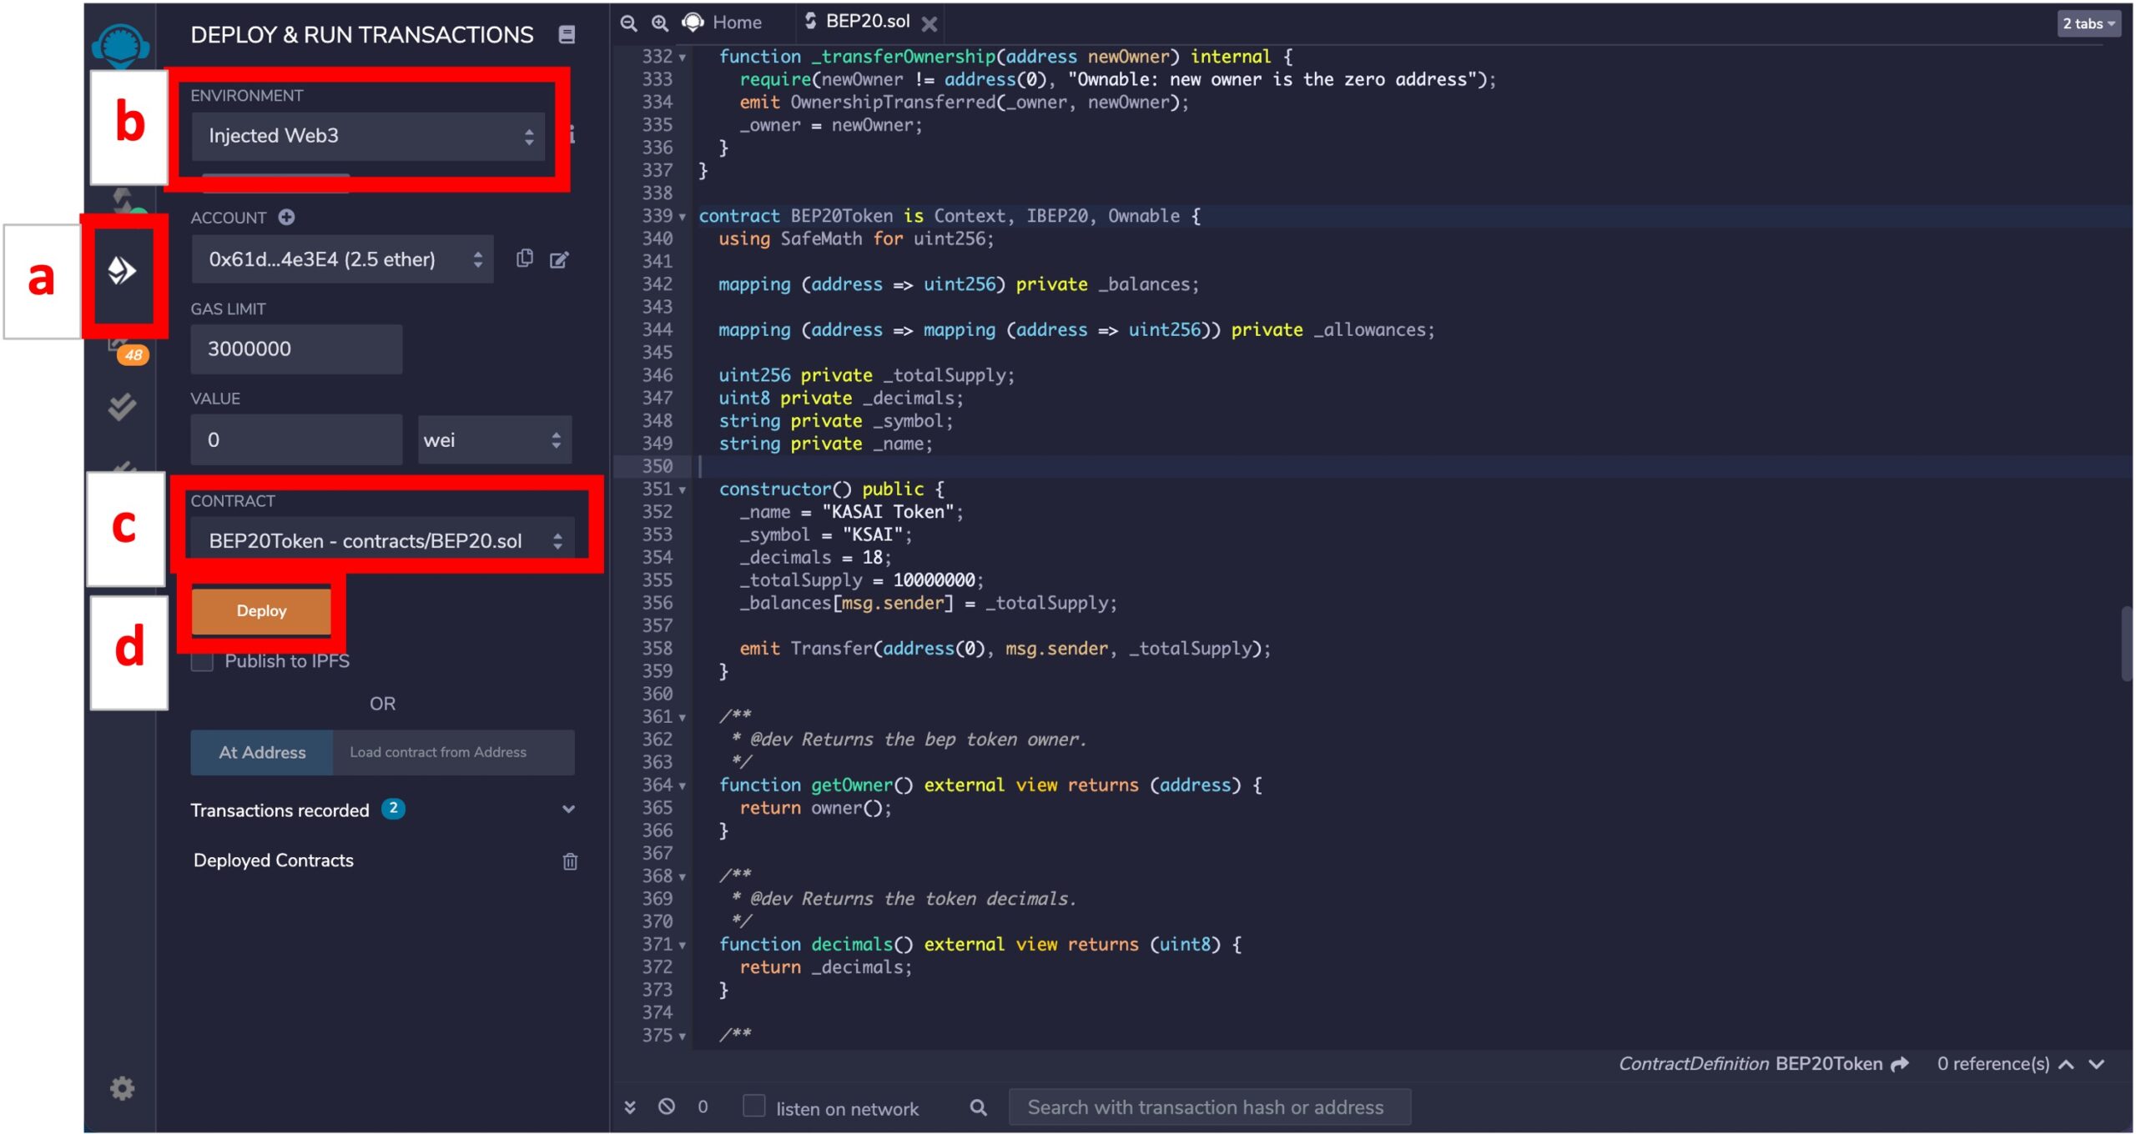Click the Deploy & Run Transactions sidebar icon

coord(123,271)
